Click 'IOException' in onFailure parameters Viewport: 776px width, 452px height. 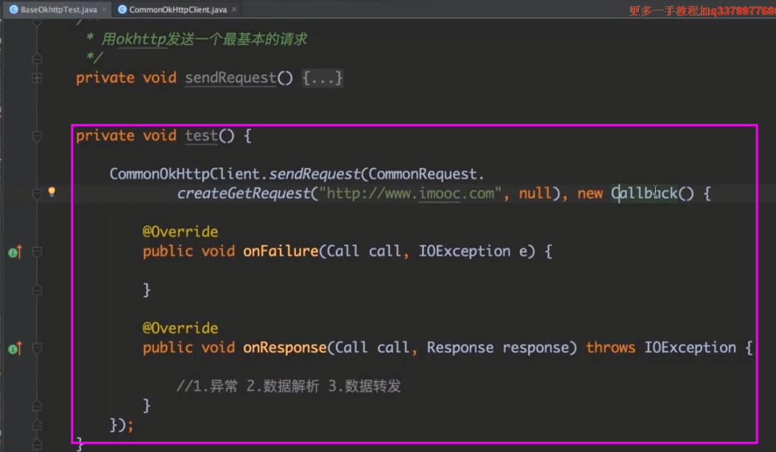tap(464, 251)
